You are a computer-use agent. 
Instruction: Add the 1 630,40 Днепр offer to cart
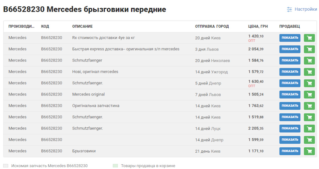309,83
